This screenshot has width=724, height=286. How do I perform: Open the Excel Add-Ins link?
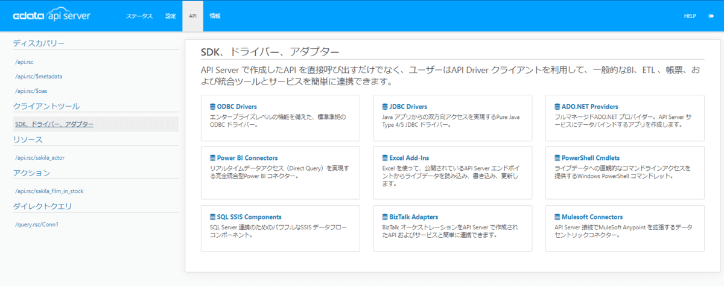(410, 158)
